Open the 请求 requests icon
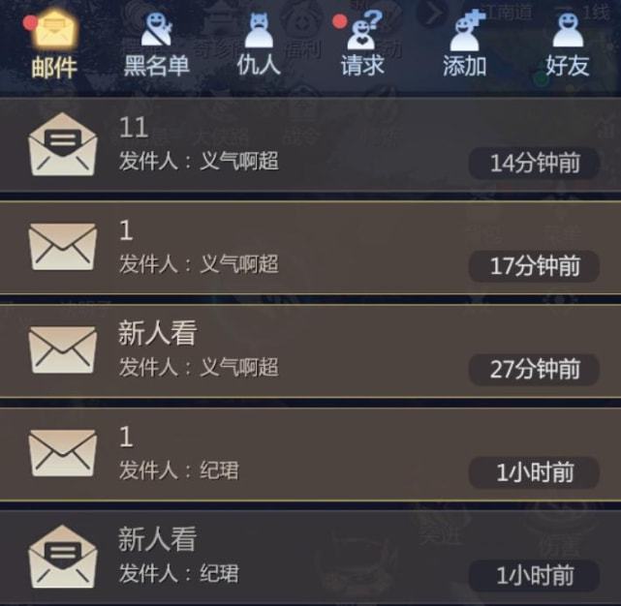The width and height of the screenshot is (621, 606). 363,30
